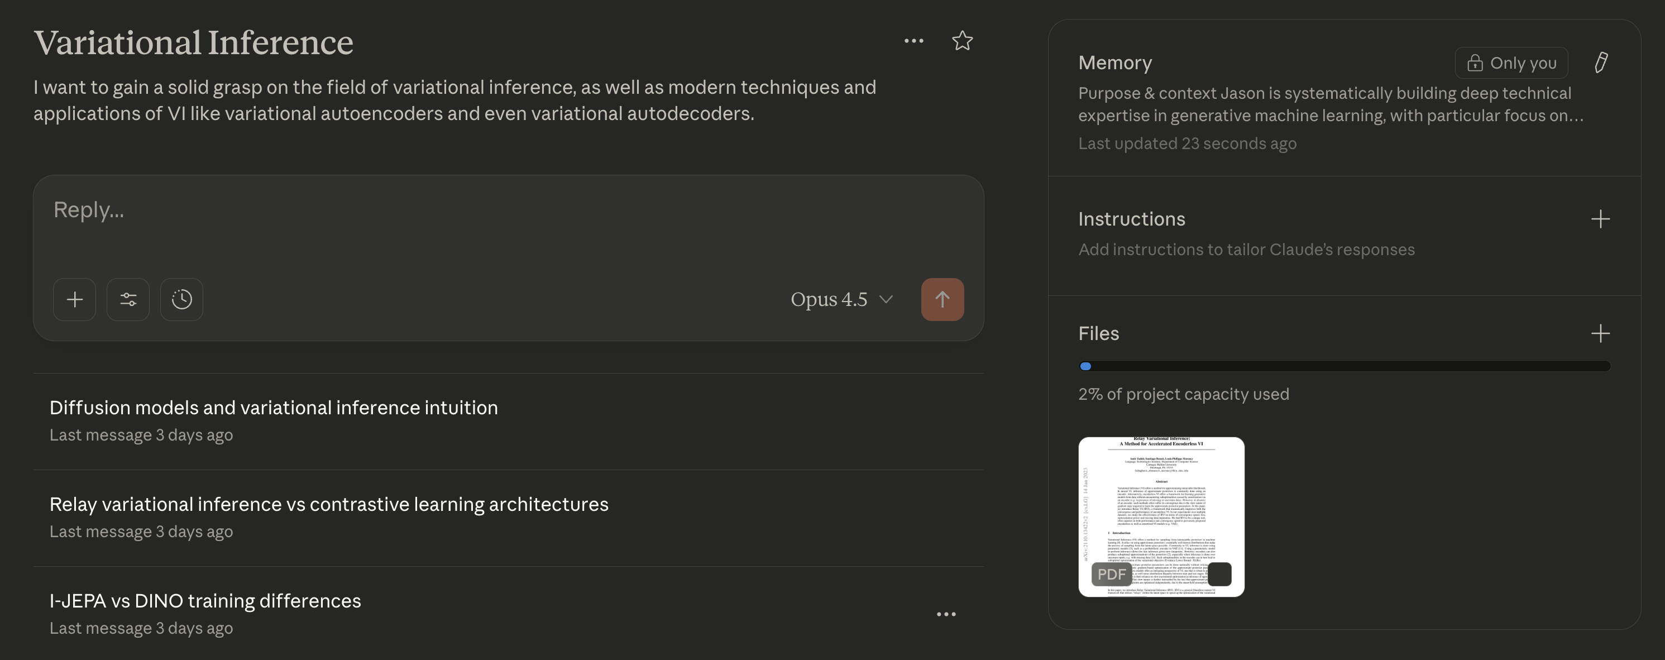Viewport: 1665px width, 660px height.
Task: Open options for I-JEPA vs DINO chat
Action: pyautogui.click(x=946, y=614)
